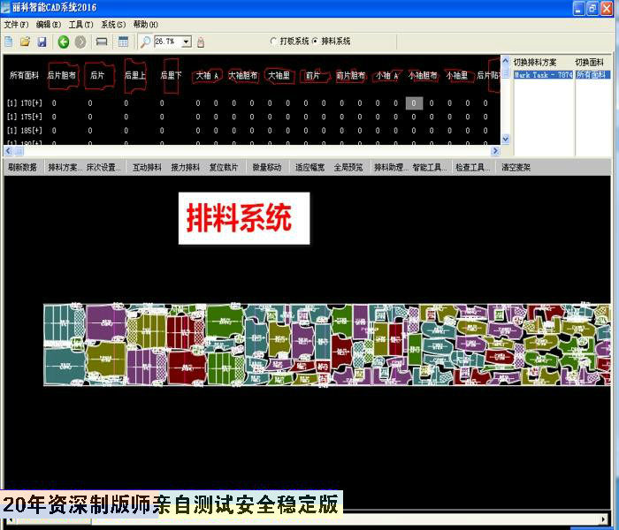The width and height of the screenshot is (619, 530).
Task: Click the greyed forward arrow icon
Action: (x=80, y=42)
